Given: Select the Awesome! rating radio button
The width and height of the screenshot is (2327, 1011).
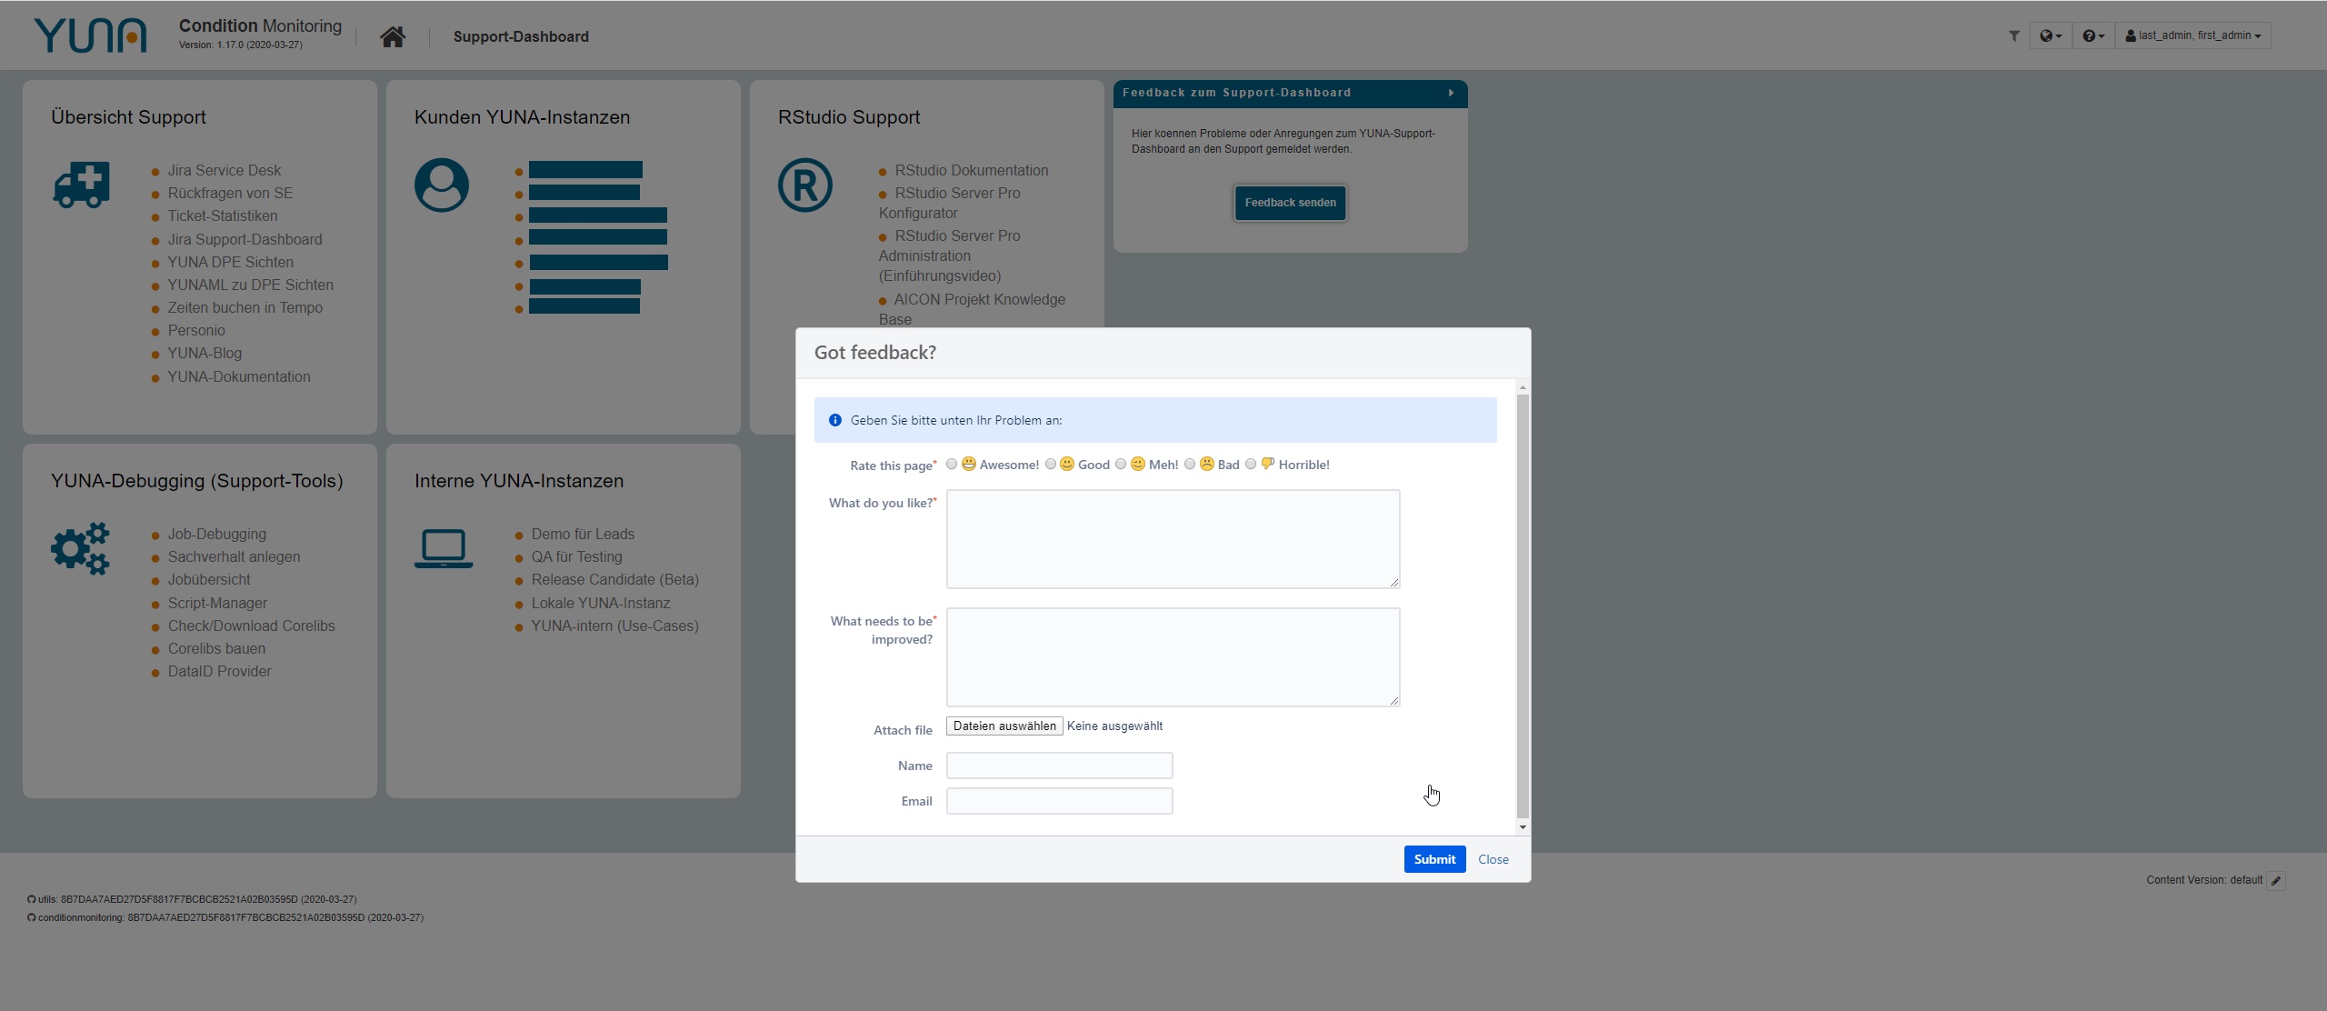Looking at the screenshot, I should click(952, 464).
